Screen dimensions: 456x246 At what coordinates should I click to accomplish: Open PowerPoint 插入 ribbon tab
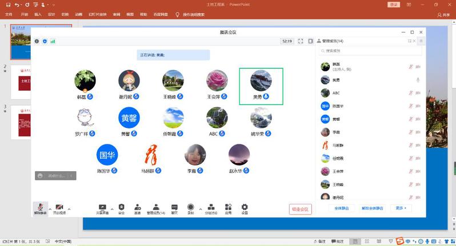pyautogui.click(x=38, y=14)
